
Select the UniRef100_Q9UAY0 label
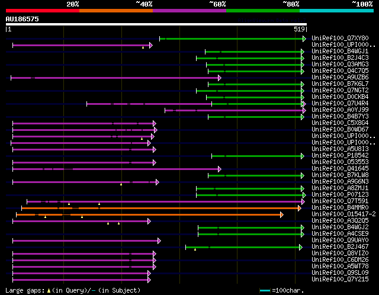[340, 241]
